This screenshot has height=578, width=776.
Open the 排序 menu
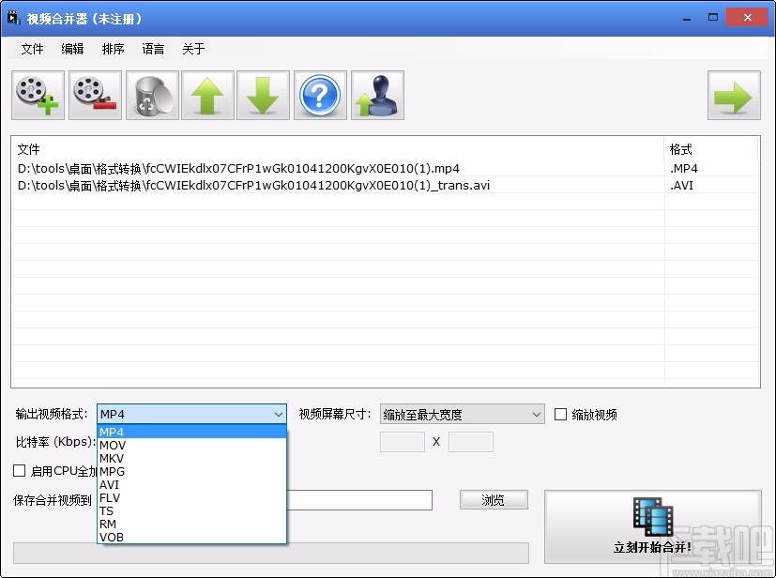tap(113, 49)
